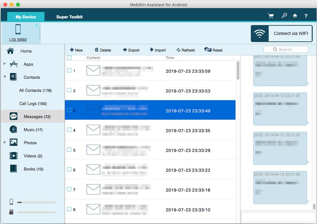Go to the home page icon in header
This screenshot has width=317, height=224.
coord(295,15)
